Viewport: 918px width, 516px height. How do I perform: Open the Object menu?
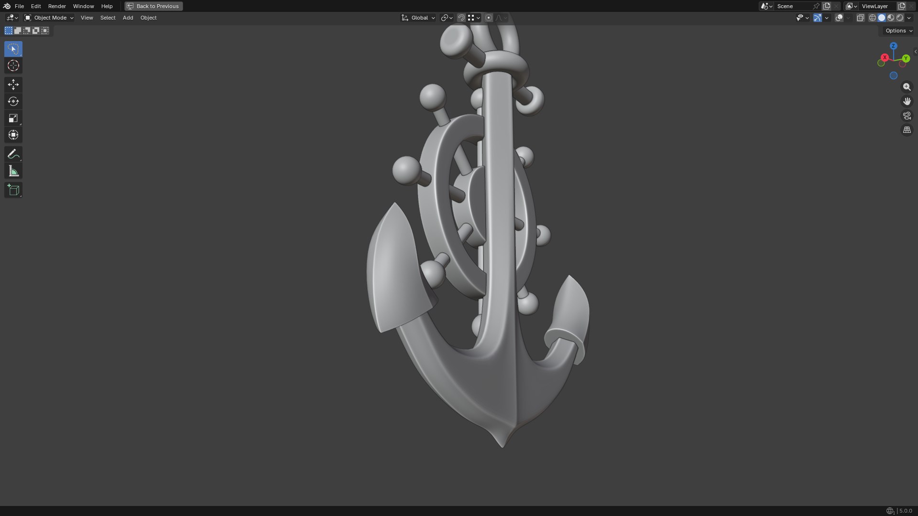(x=148, y=18)
